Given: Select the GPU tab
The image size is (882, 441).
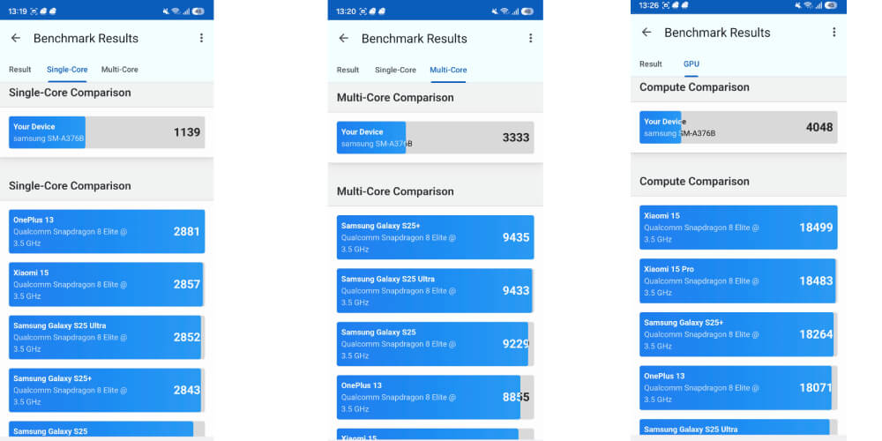Looking at the screenshot, I should (x=691, y=64).
